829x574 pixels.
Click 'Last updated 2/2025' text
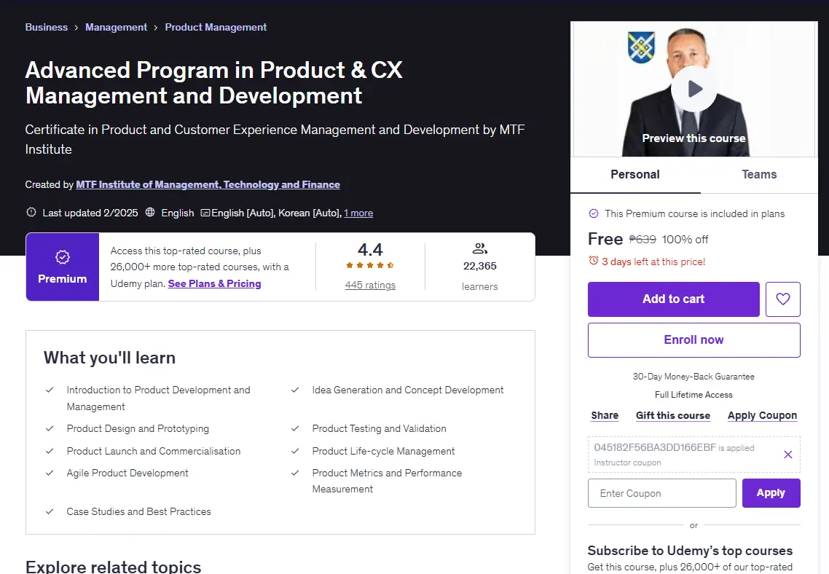(90, 213)
